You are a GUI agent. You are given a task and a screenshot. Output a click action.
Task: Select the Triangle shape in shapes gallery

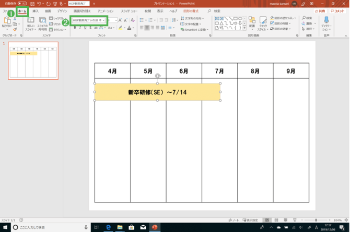tap(221, 23)
